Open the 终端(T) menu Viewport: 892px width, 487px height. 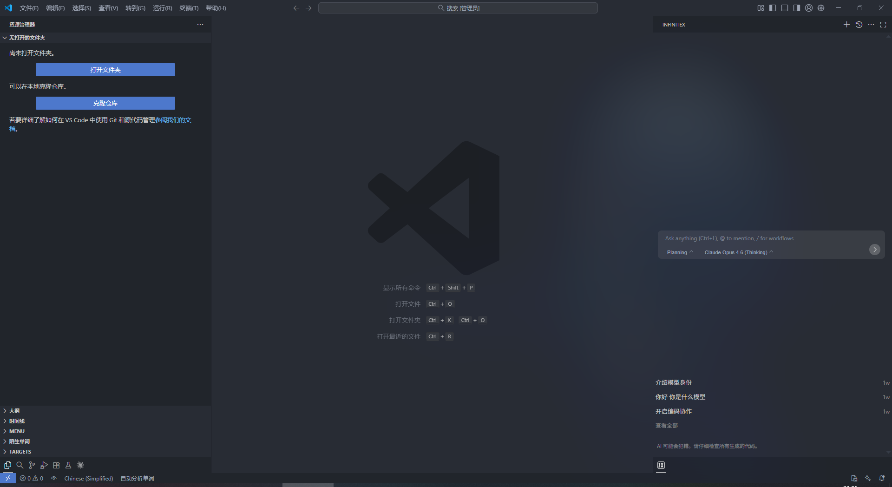pos(189,8)
